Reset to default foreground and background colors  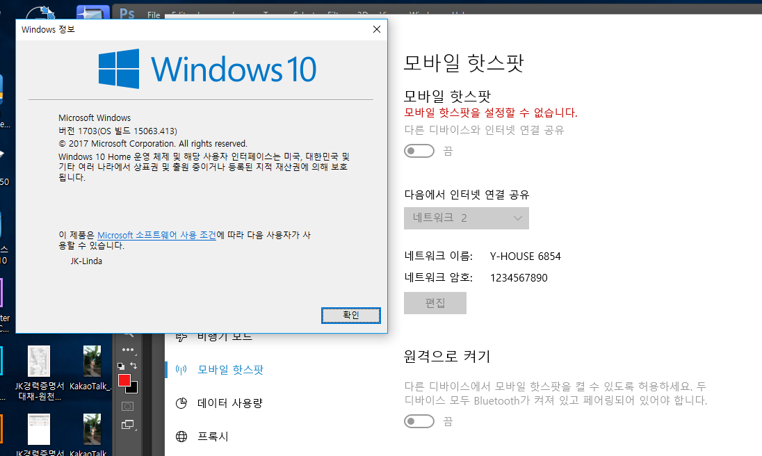(121, 366)
